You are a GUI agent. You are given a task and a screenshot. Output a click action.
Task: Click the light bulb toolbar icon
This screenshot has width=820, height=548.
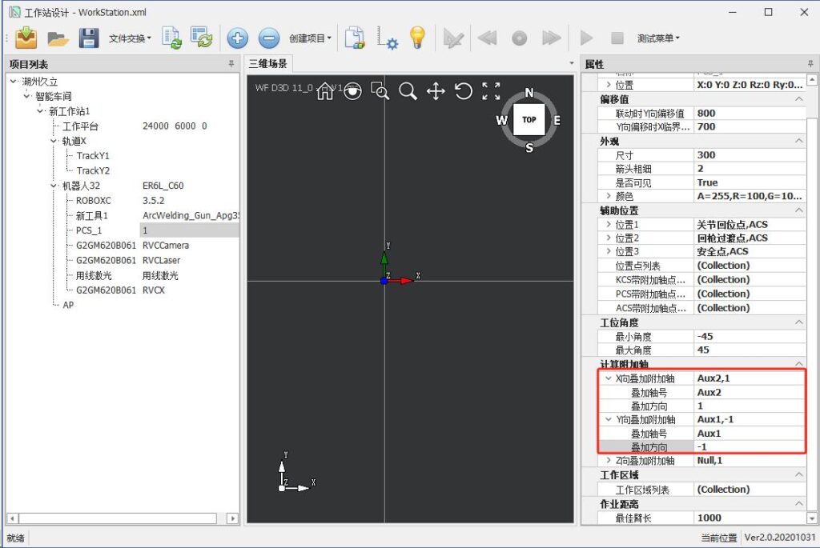pyautogui.click(x=417, y=38)
